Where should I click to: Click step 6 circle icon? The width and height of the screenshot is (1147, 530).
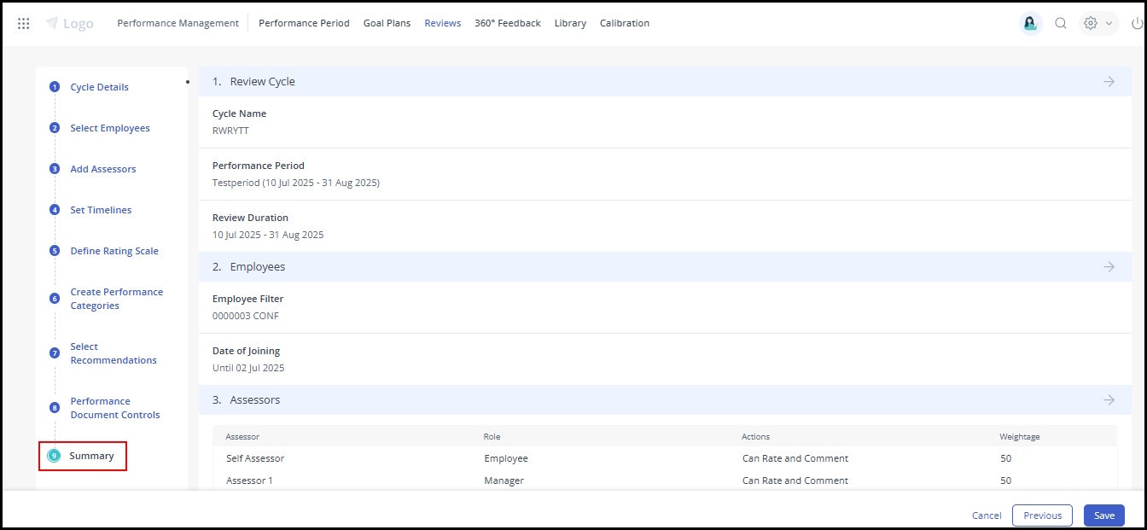click(x=55, y=299)
